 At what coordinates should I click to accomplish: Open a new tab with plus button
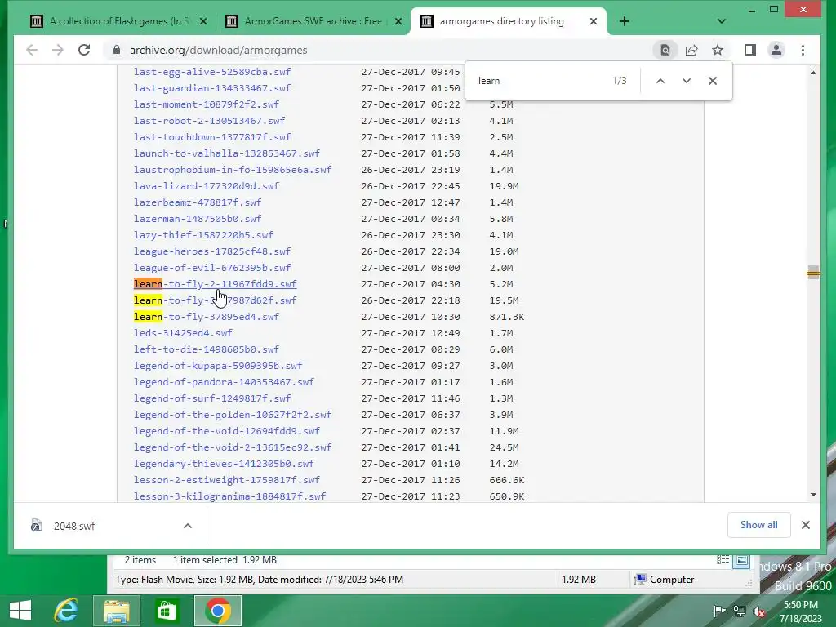point(625,21)
